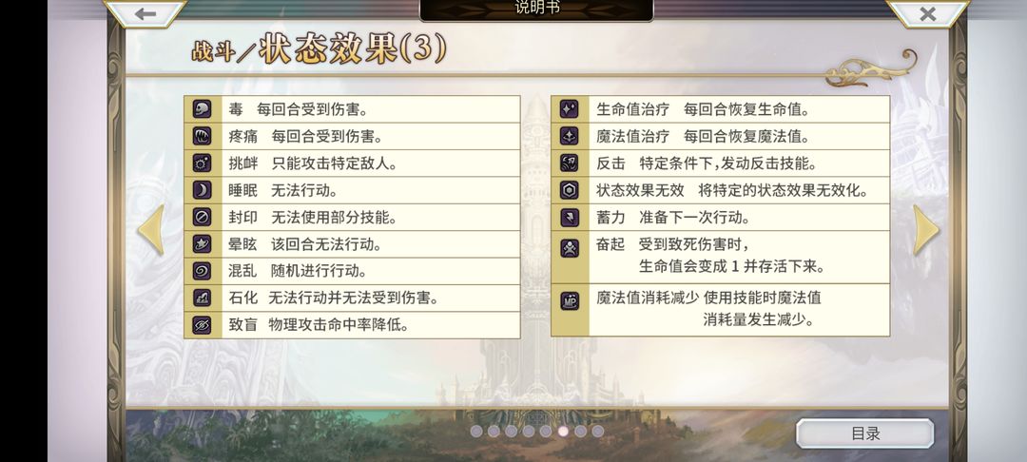This screenshot has width=1027, height=462.
Task: Select the last page indicator dot
Action: tap(597, 432)
